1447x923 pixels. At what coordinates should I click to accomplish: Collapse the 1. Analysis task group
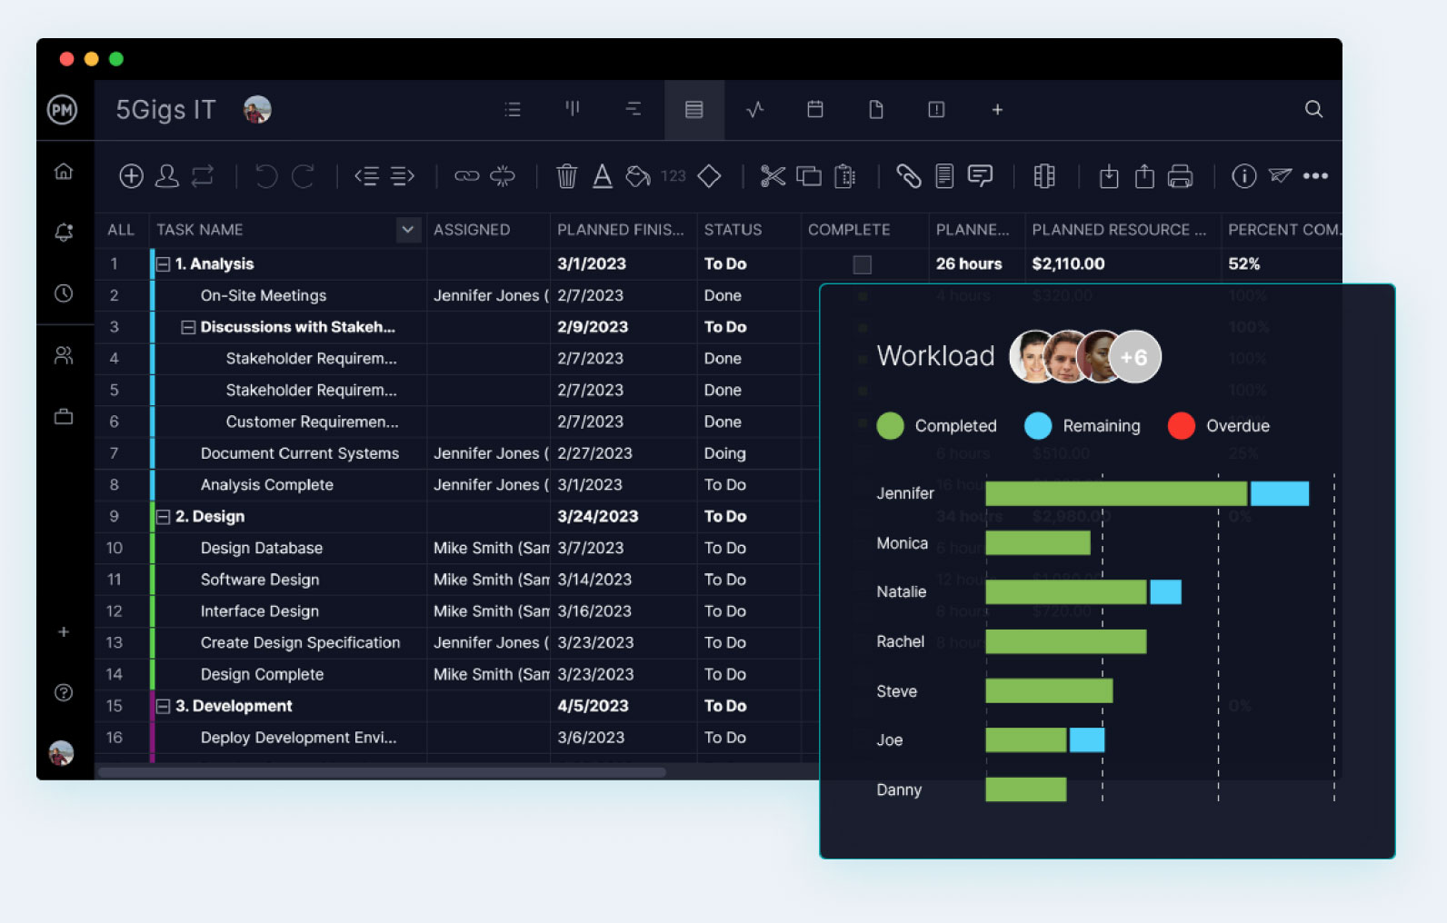tap(164, 264)
